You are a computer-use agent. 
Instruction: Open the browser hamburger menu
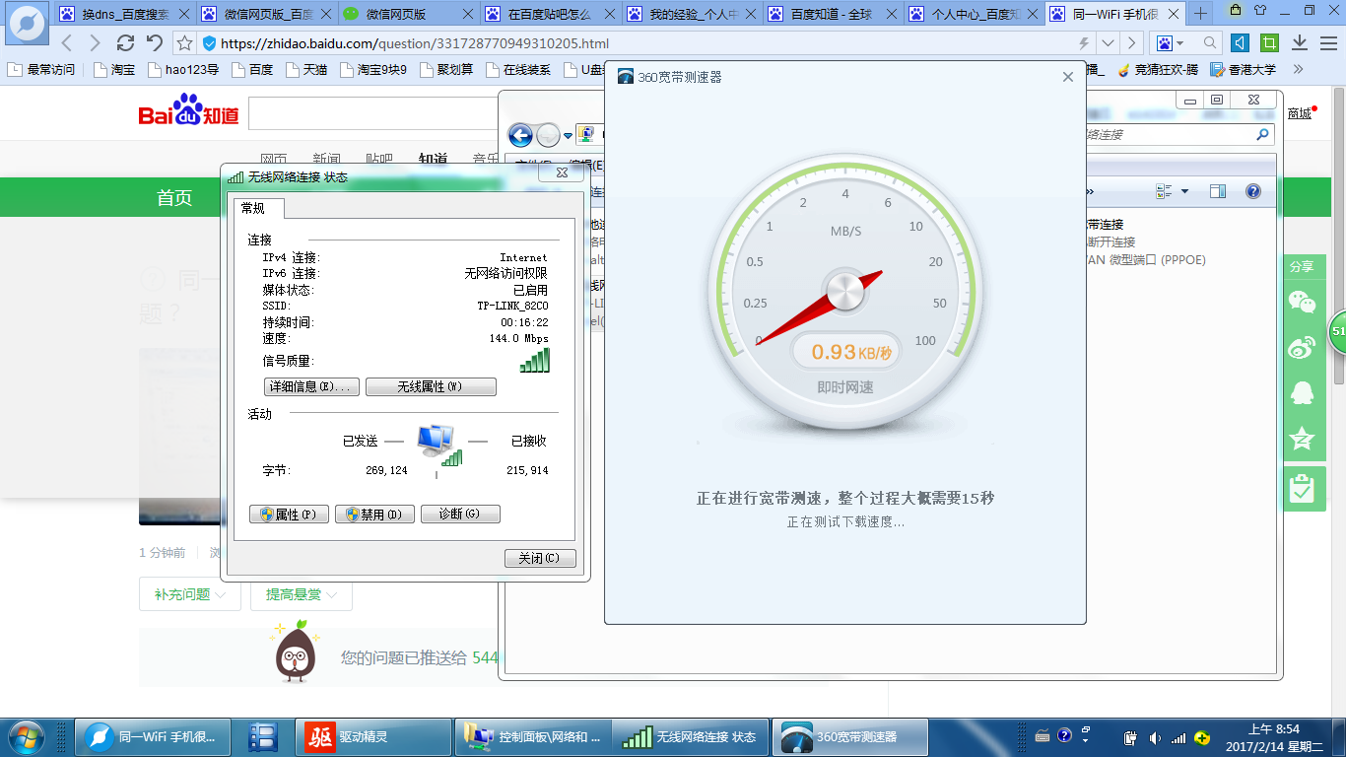[x=1327, y=43]
